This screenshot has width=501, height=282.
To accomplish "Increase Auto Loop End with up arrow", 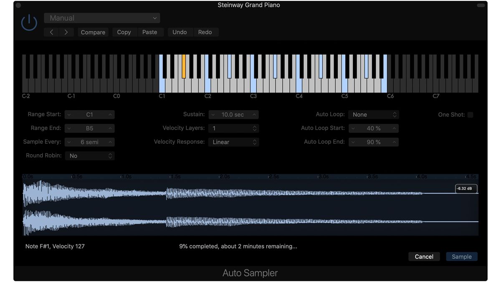I will 395,142.
